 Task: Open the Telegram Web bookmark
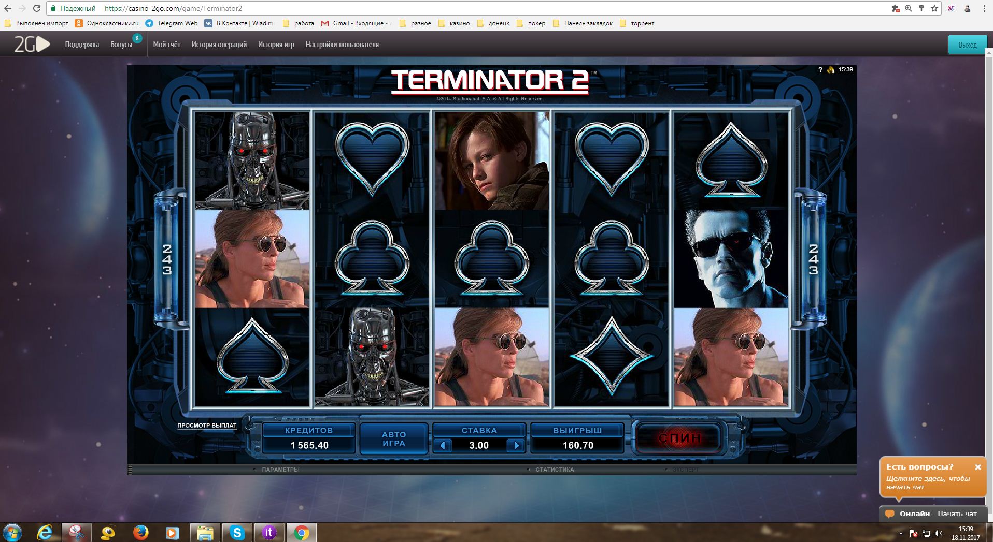pos(172,23)
